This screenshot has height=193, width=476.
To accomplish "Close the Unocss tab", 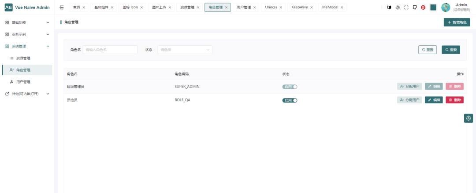I will (x=281, y=7).
